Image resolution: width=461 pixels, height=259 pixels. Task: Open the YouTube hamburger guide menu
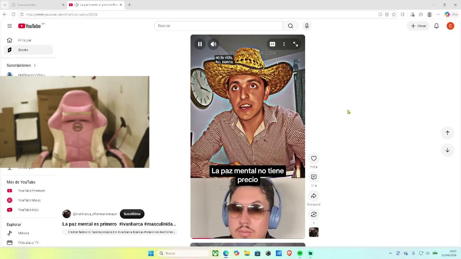click(x=10, y=26)
